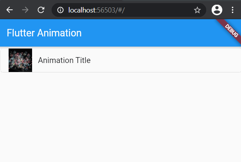Image resolution: width=241 pixels, height=162 pixels.
Task: Click the empty blue app bar area
Action: click(x=146, y=33)
